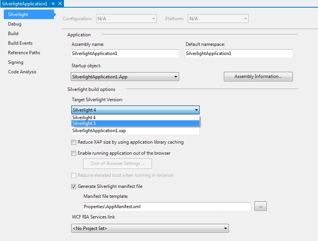This screenshot has width=318, height=241.
Task: Expand the Startup object dropdown
Action: click(176, 77)
